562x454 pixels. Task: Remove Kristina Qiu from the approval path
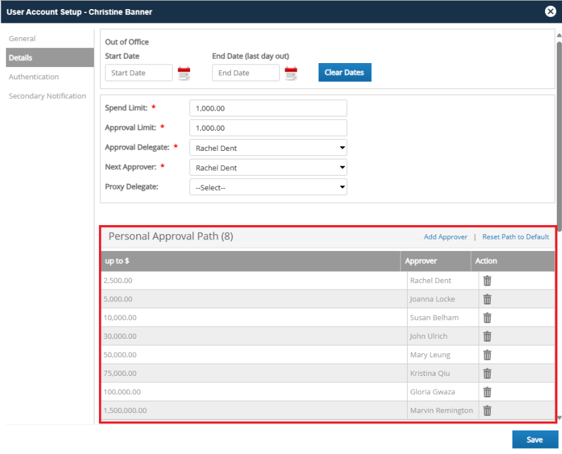pos(487,373)
